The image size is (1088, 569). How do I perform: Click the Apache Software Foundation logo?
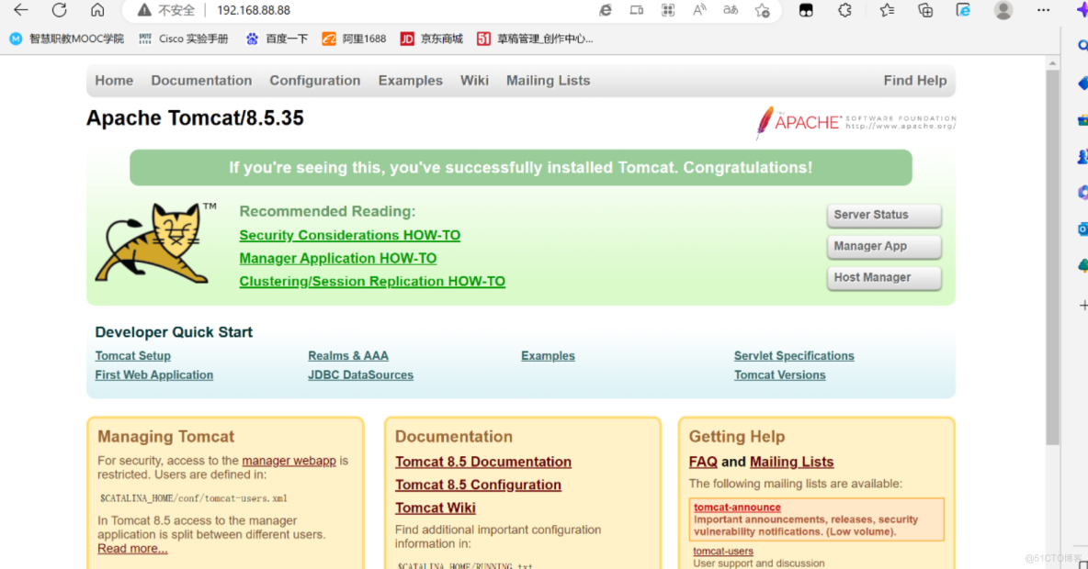point(856,123)
